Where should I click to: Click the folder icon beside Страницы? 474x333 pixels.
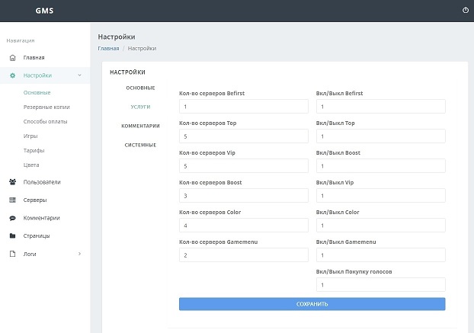[x=12, y=236]
